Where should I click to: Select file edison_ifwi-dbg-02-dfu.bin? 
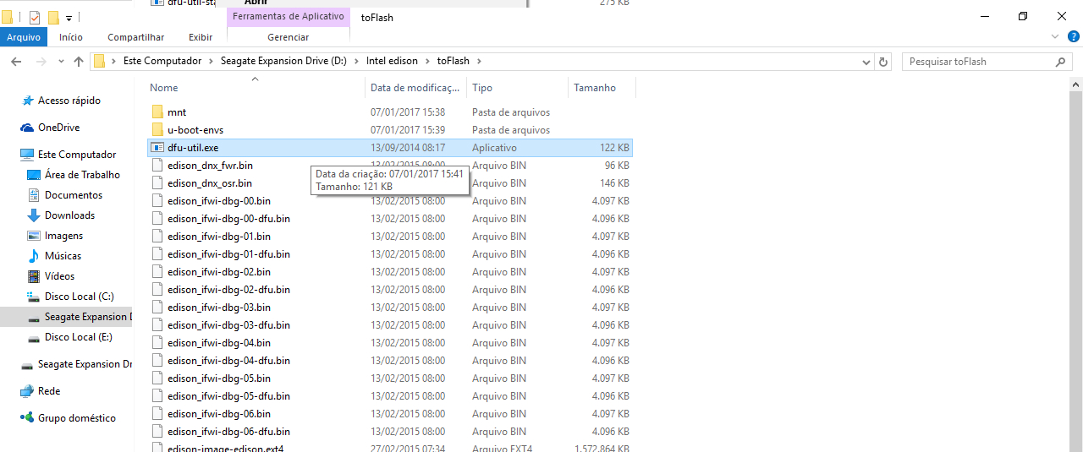click(x=228, y=290)
